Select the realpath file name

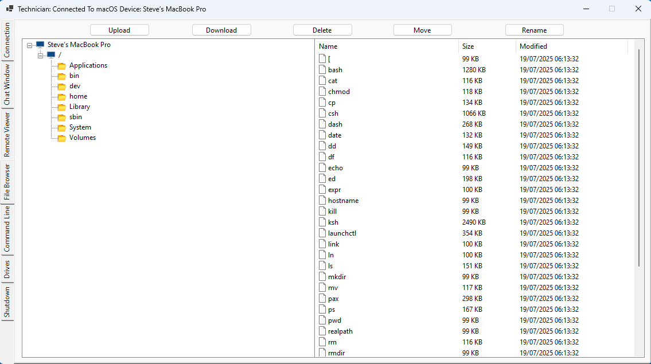(x=341, y=331)
